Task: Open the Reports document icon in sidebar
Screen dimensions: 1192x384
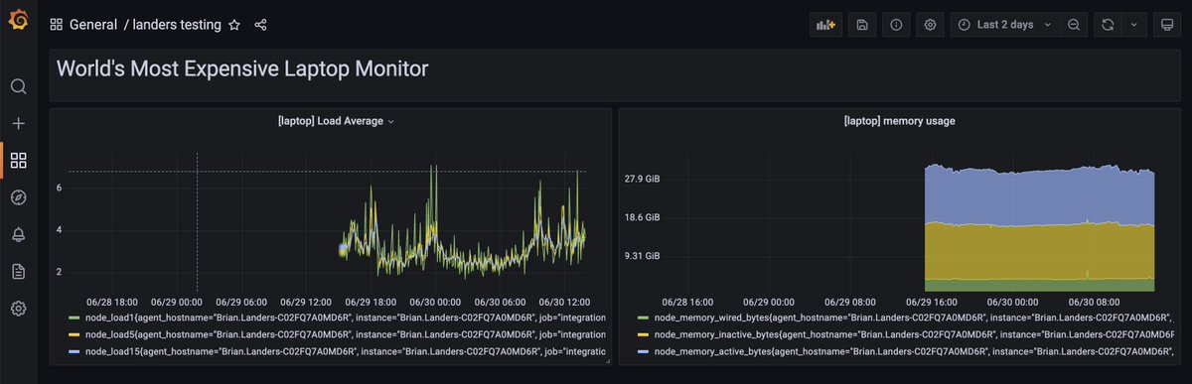Action: tap(18, 271)
